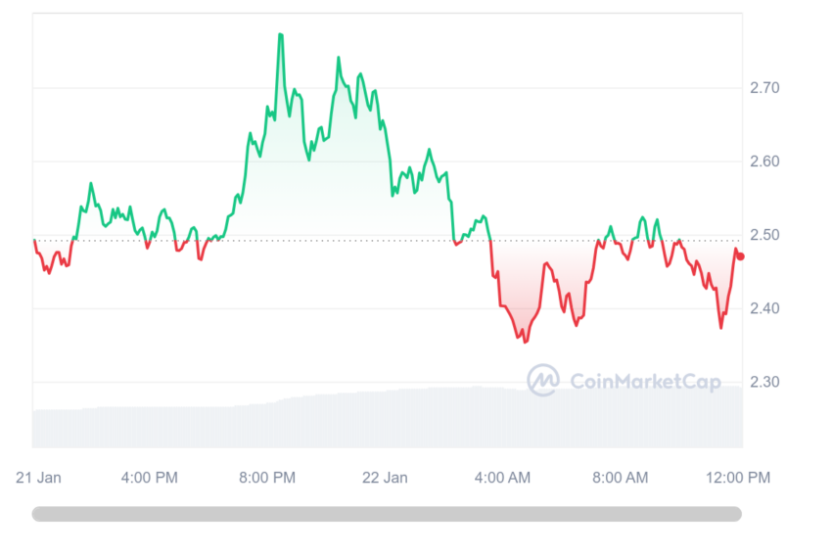Image resolution: width=832 pixels, height=555 pixels.
Task: Click the highest green price peak
Action: pyautogui.click(x=280, y=35)
